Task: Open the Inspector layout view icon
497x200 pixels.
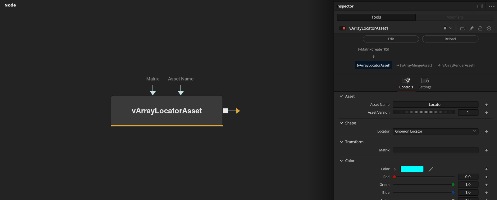Action: (480, 6)
